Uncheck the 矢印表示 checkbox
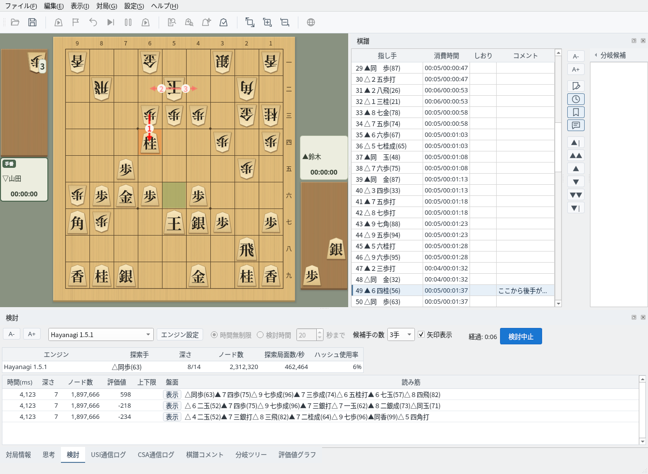Viewport: 648px width, 474px height. (421, 335)
